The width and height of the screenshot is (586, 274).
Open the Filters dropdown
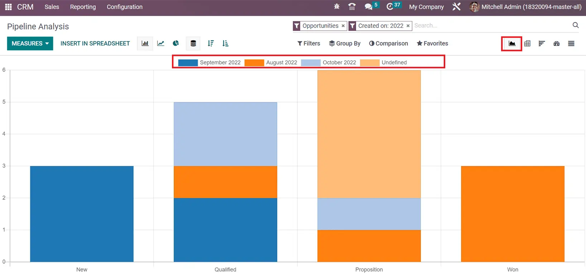[x=309, y=44]
